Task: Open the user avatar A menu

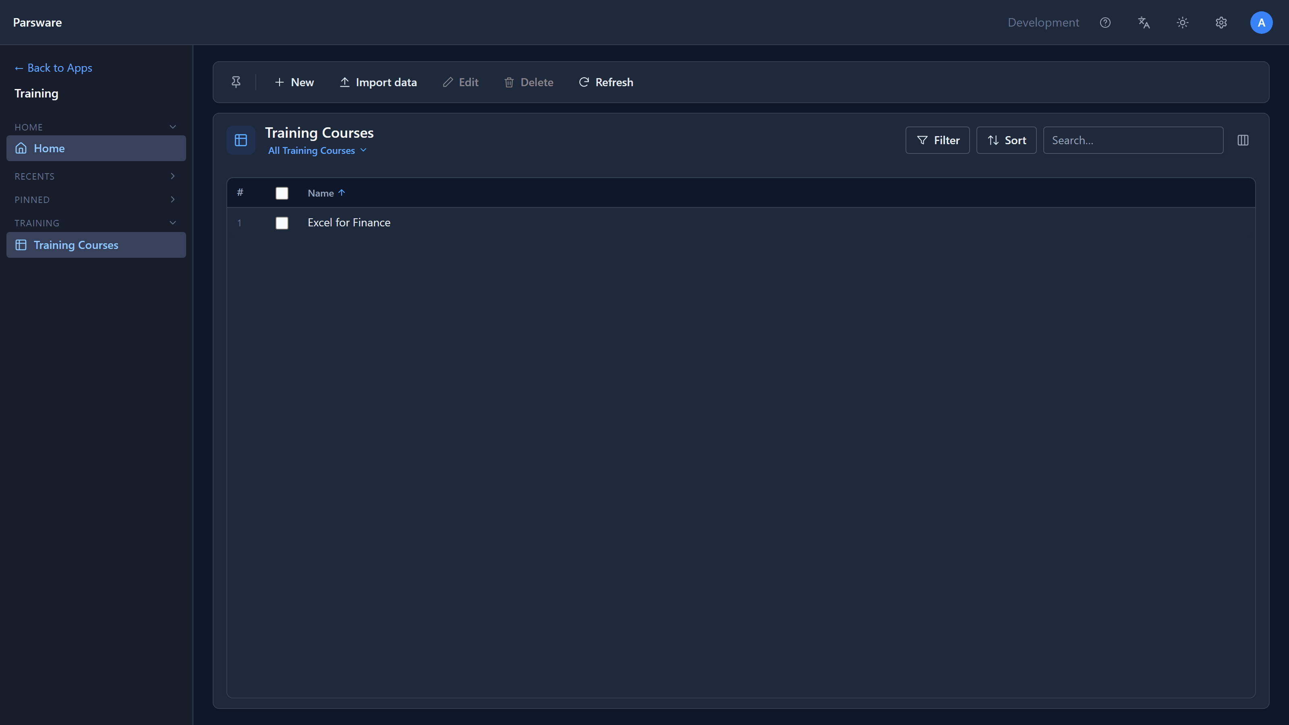Action: (1261, 23)
